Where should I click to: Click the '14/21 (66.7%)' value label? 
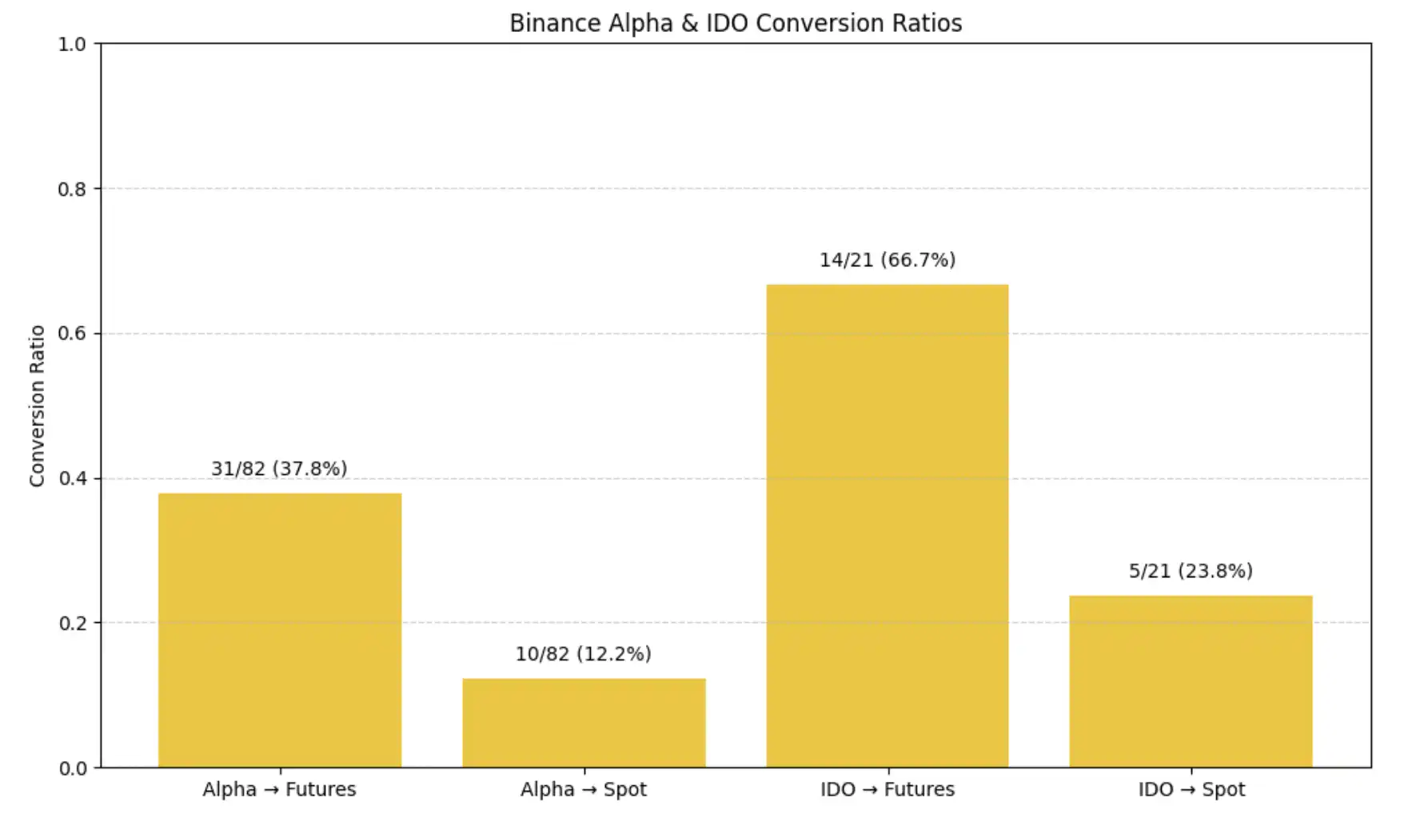point(887,260)
